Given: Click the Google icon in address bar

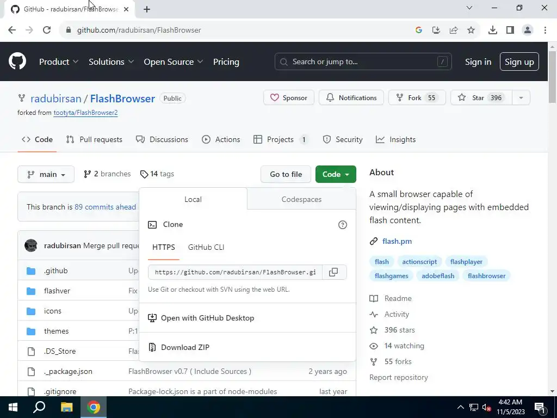Looking at the screenshot, I should click(x=419, y=30).
